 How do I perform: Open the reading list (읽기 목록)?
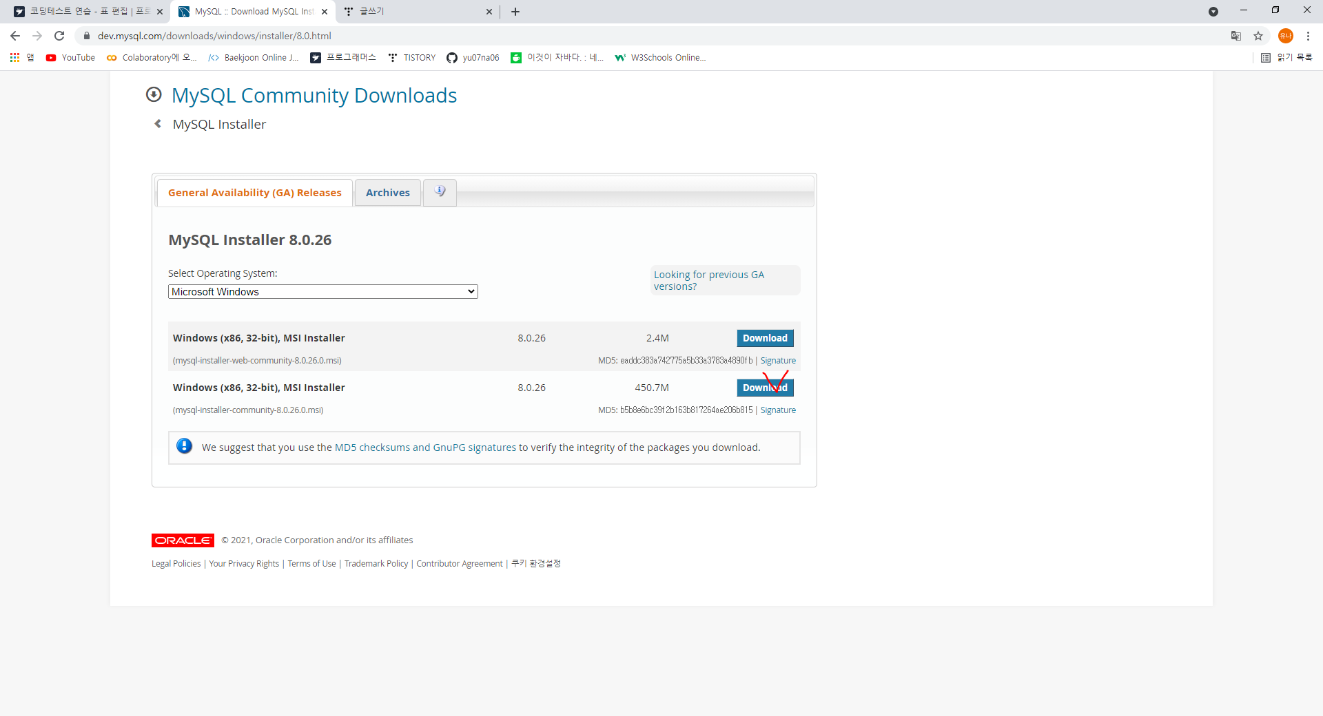pos(1286,58)
